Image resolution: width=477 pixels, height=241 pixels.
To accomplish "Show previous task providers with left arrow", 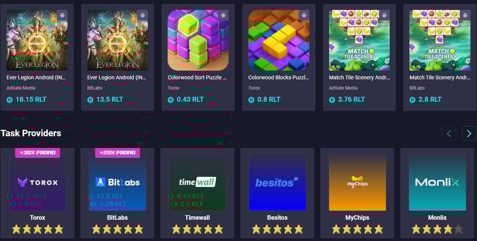I will coord(449,133).
